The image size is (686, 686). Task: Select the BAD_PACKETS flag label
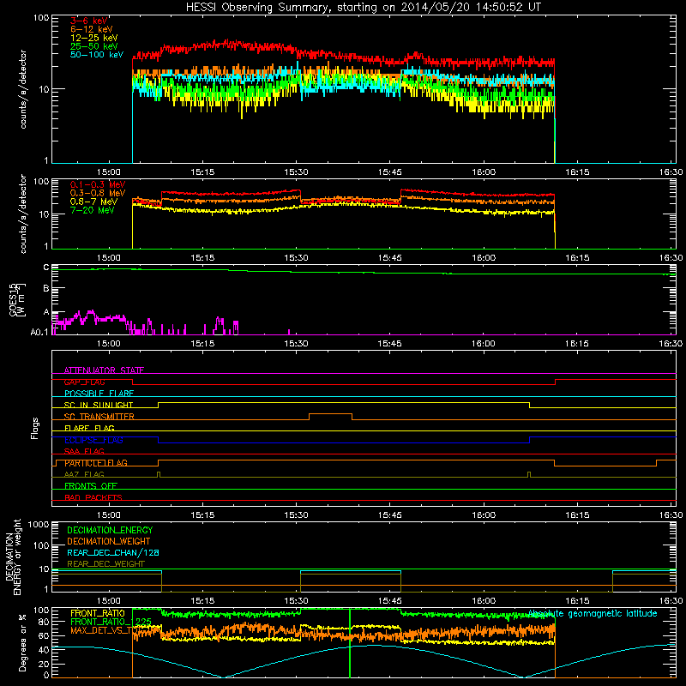click(93, 497)
